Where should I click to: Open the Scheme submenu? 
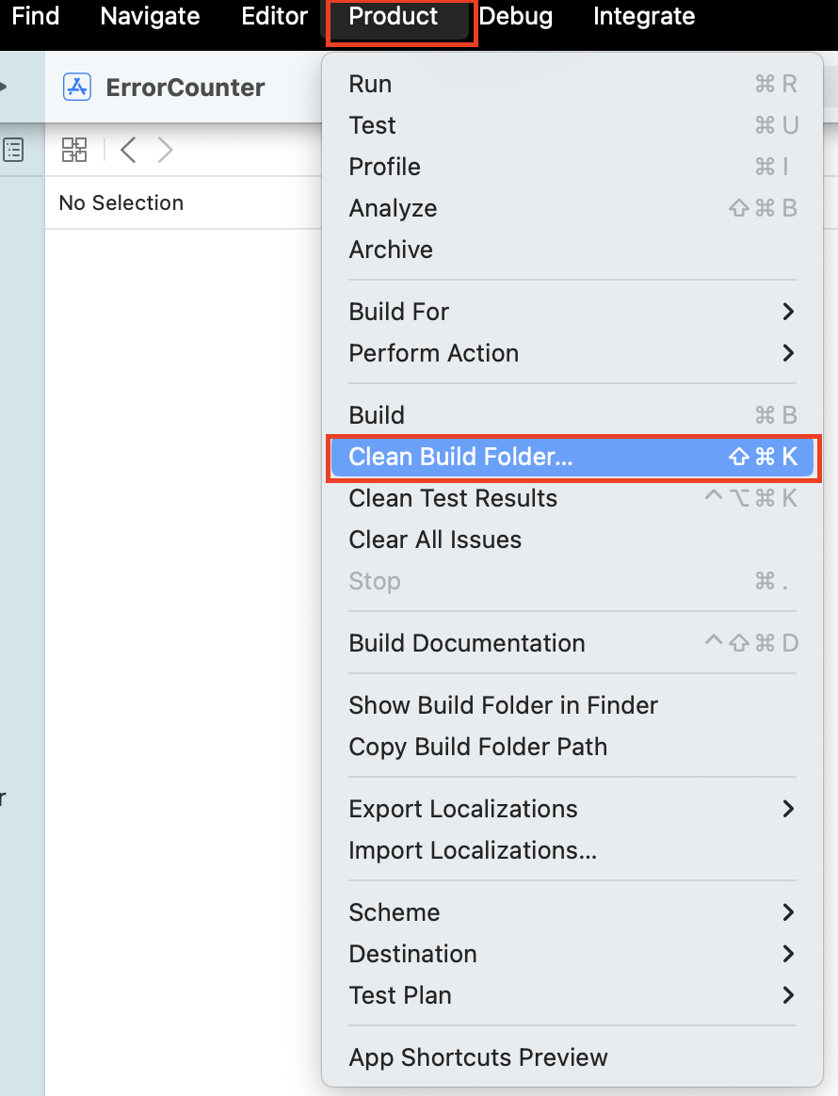tap(395, 912)
